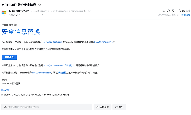The image size is (191, 115).
Task: Open the D503867@pyq47.cc email link
Action: [104, 42]
